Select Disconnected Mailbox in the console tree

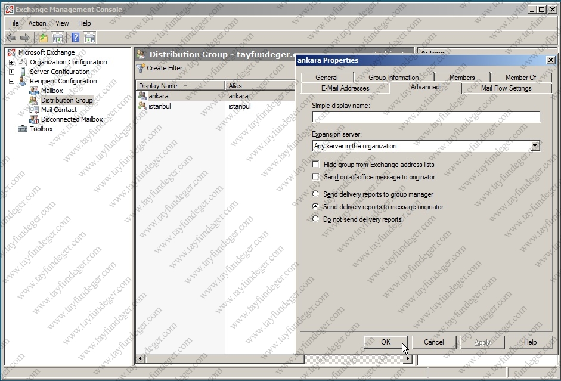pyautogui.click(x=72, y=119)
